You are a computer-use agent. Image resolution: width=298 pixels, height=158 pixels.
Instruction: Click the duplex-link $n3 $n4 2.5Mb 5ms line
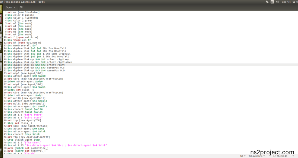click(x=38, y=56)
